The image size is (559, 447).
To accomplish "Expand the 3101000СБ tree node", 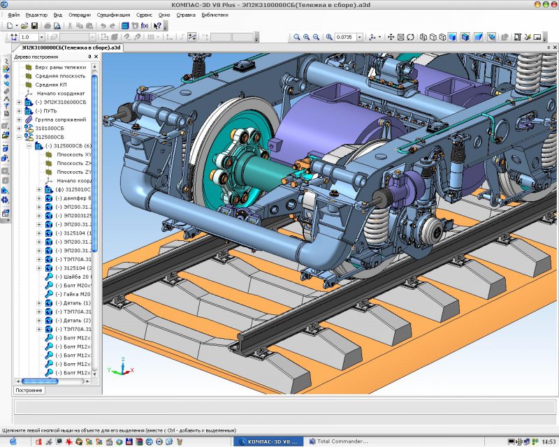I will point(19,129).
